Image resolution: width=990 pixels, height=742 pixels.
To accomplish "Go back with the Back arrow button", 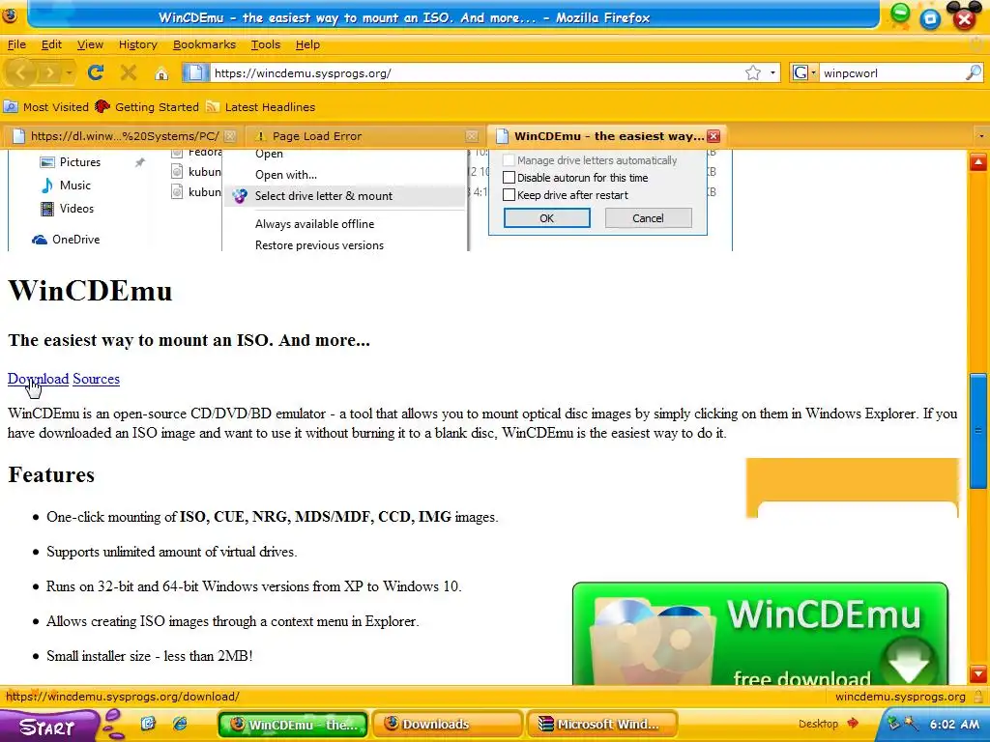I will tap(21, 73).
